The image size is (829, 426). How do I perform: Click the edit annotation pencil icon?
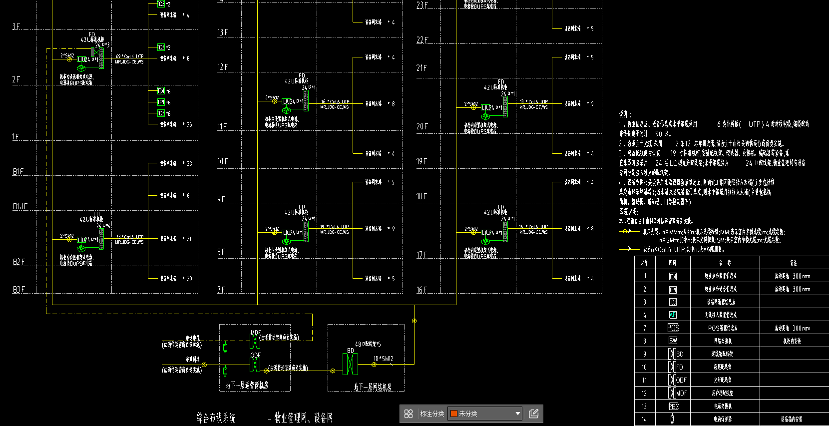point(534,414)
